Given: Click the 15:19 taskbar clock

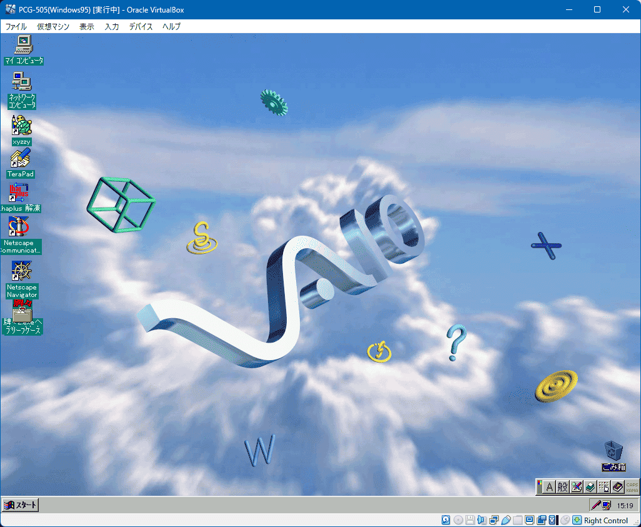Looking at the screenshot, I should pyautogui.click(x=625, y=506).
